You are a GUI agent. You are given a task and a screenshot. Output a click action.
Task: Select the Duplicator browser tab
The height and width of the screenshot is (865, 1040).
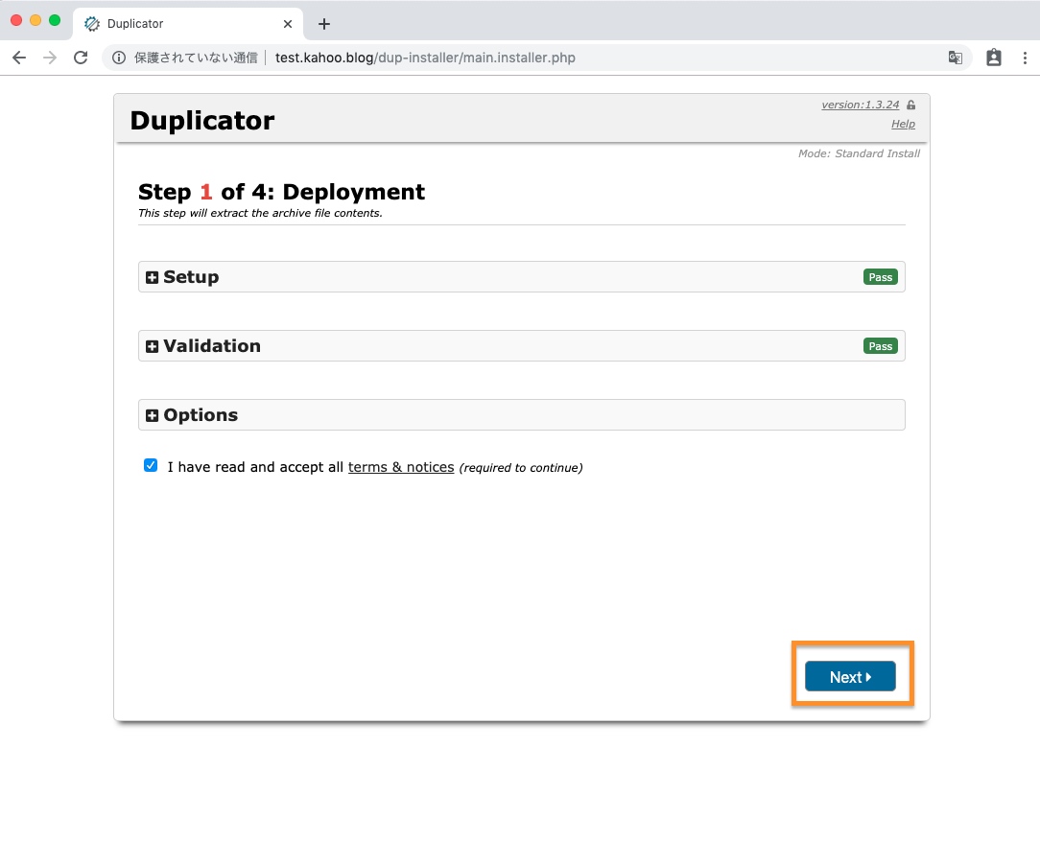point(173,24)
